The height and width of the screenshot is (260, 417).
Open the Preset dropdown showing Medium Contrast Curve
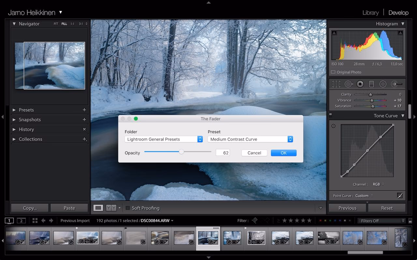pos(250,139)
